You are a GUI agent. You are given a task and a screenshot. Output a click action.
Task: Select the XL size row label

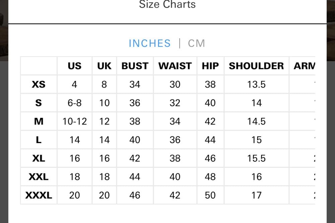click(x=39, y=158)
